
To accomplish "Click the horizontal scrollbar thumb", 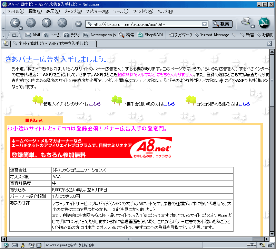I will pyautogui.click(x=130, y=239).
